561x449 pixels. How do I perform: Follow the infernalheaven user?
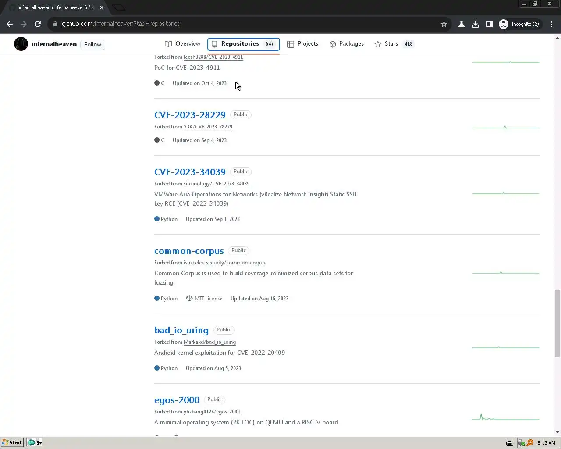(92, 44)
